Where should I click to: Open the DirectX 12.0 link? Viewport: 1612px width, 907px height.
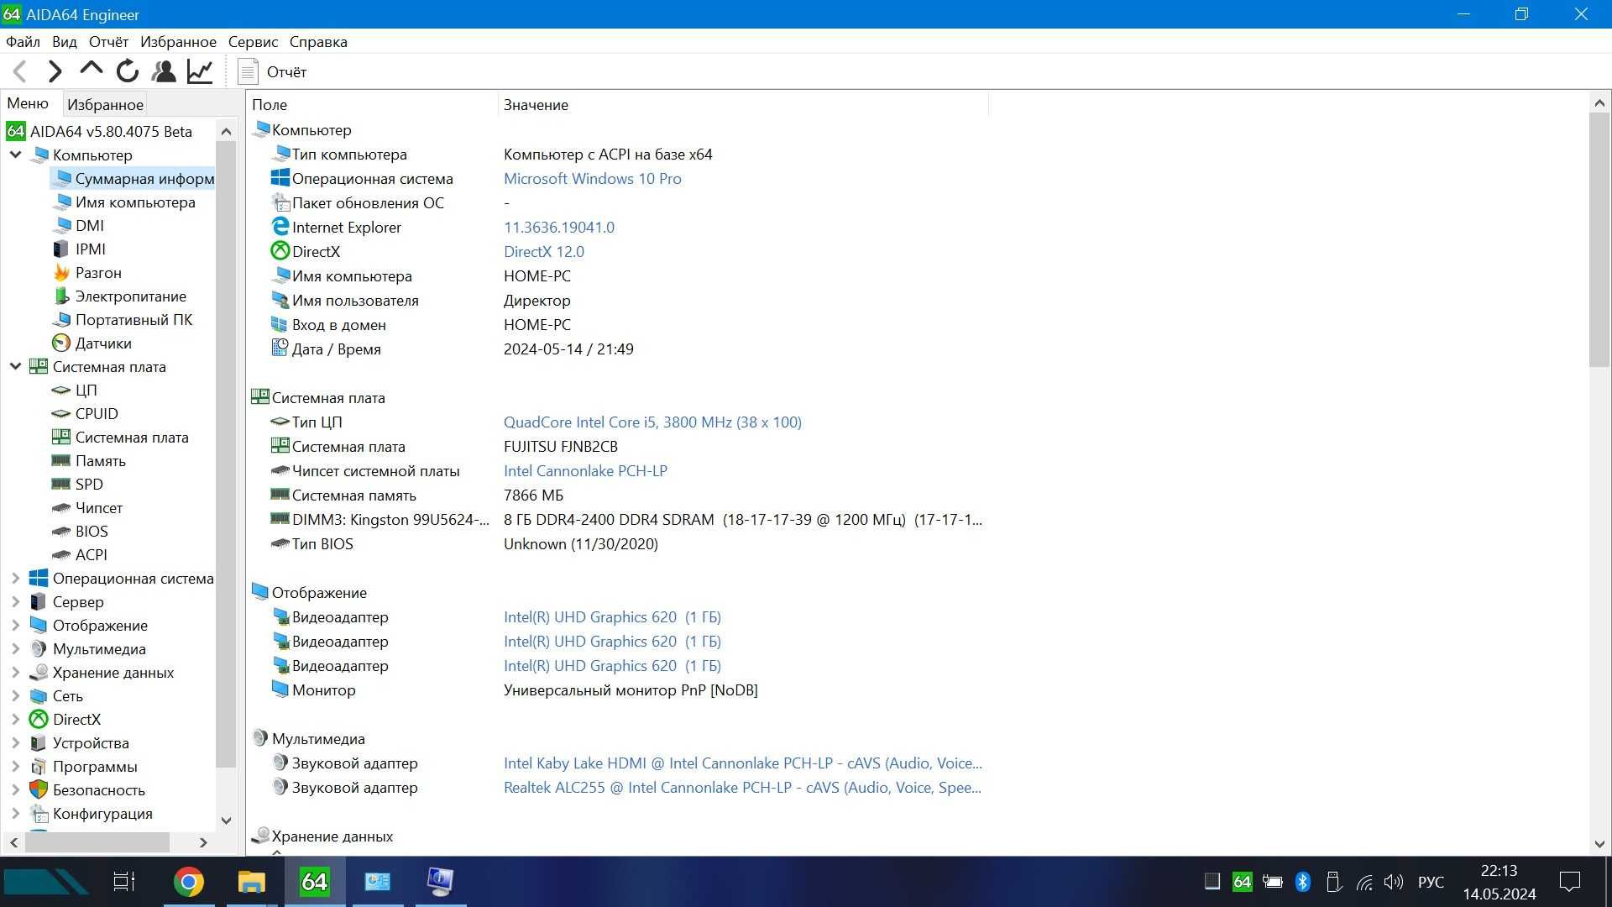pos(543,252)
